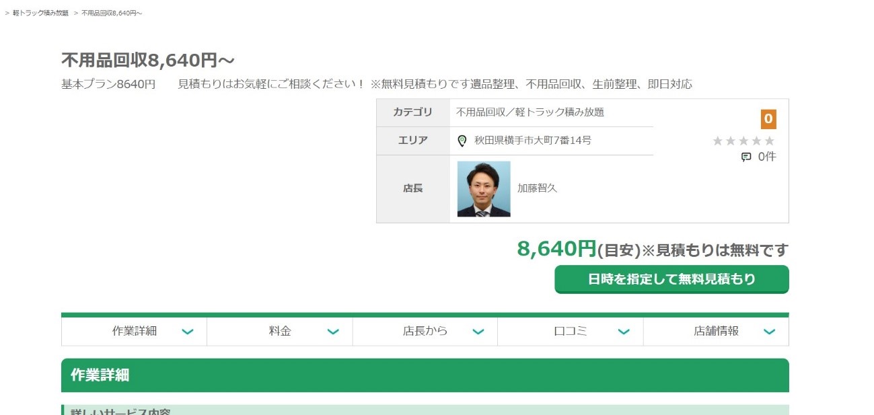Screen dimensions: 874x415
Task: Switch to the 口コミ tab
Action: coord(571,331)
